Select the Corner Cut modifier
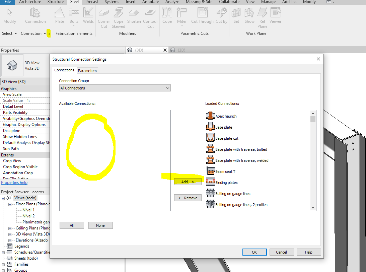 pos(104,18)
